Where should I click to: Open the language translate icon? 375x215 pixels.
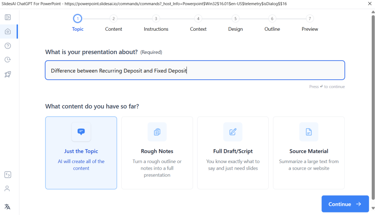(7, 207)
